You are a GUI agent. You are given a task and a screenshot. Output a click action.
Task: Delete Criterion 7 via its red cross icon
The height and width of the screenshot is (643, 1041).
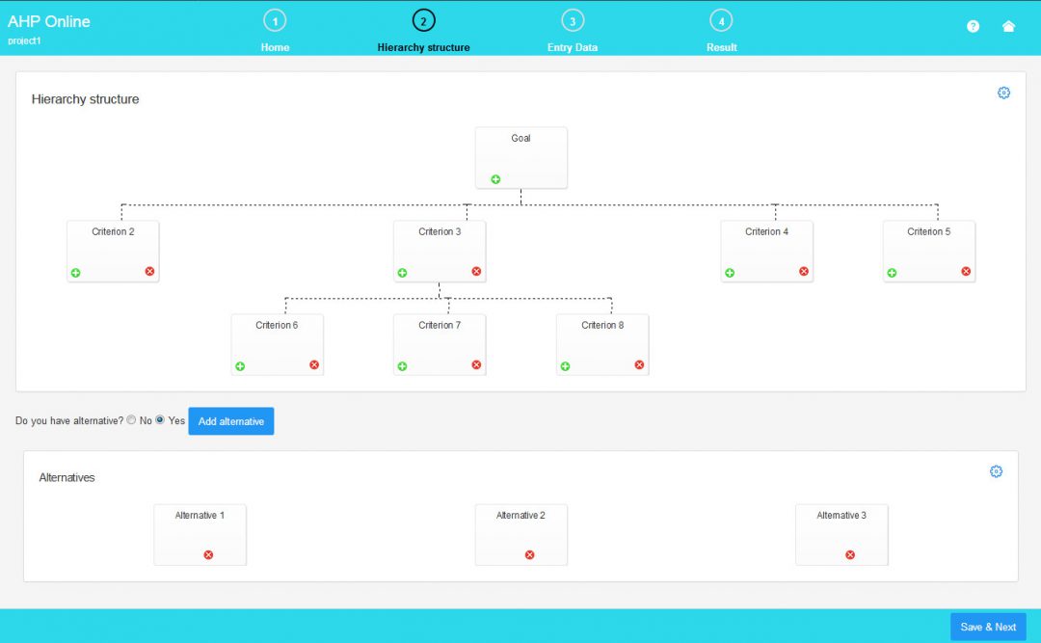(475, 365)
